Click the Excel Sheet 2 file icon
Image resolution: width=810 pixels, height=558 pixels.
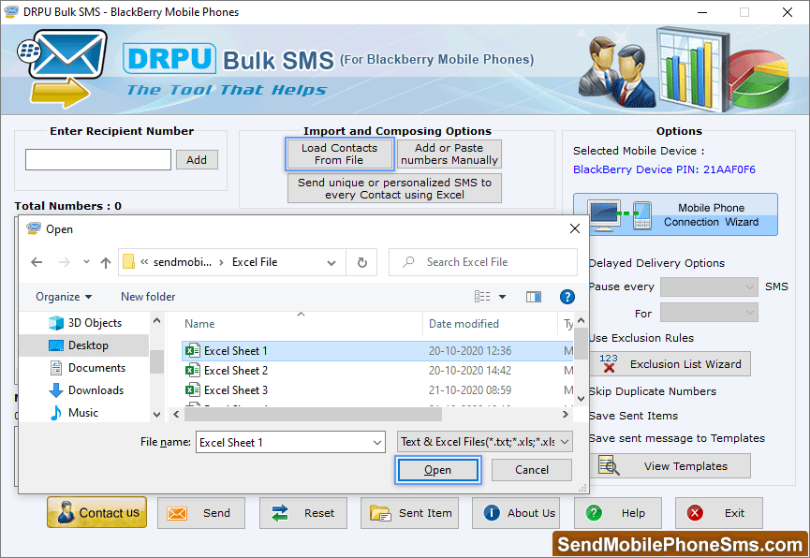[193, 371]
